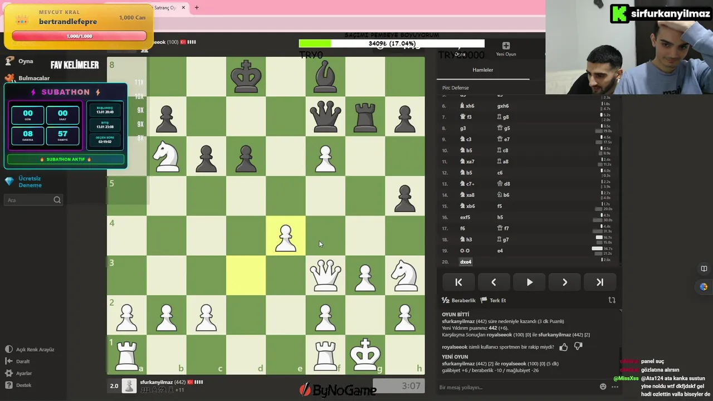The width and height of the screenshot is (713, 401).
Task: Step forward one move
Action: coord(564,282)
